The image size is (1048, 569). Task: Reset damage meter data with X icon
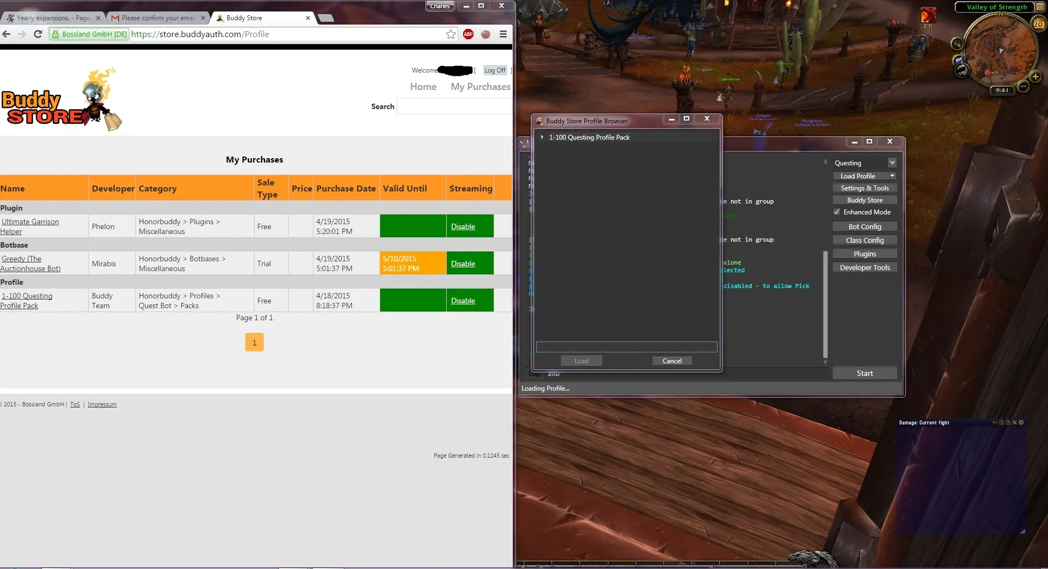[x=1015, y=422]
